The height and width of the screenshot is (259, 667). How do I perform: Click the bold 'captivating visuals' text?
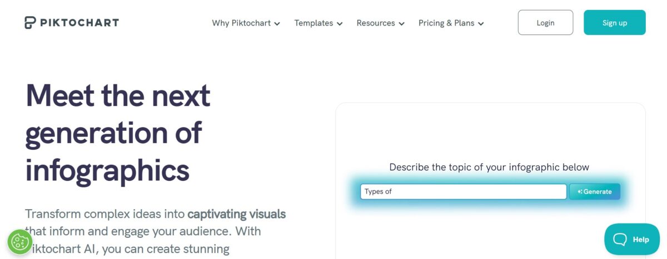(x=237, y=214)
